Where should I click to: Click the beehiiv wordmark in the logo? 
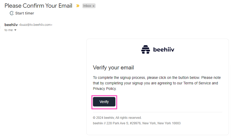tap(164, 49)
